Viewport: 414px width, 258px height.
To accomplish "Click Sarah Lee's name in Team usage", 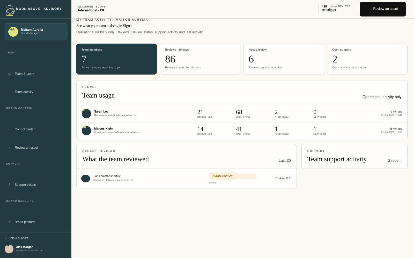I will tap(101, 111).
